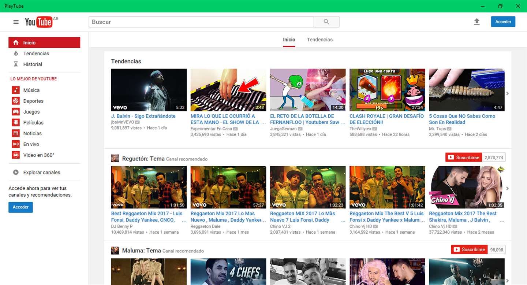Open "MIRA LO QUE LE OCURRIÓ" video title
Viewport: 527px width, 285px height.
pos(228,119)
